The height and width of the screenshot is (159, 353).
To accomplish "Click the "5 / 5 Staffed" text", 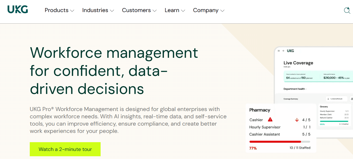I will (344, 124).
